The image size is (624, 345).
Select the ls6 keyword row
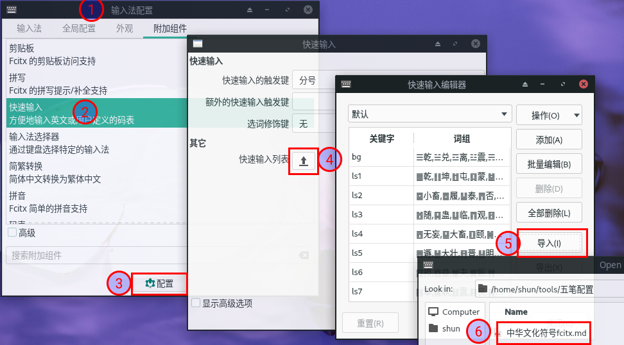(x=384, y=272)
